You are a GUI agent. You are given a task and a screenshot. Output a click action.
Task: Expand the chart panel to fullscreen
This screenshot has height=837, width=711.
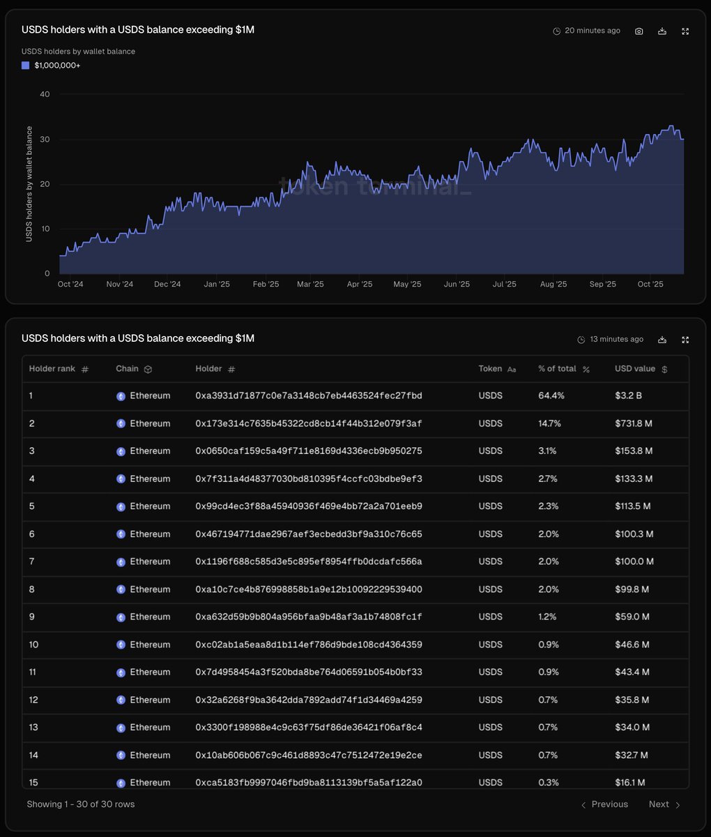pos(685,31)
